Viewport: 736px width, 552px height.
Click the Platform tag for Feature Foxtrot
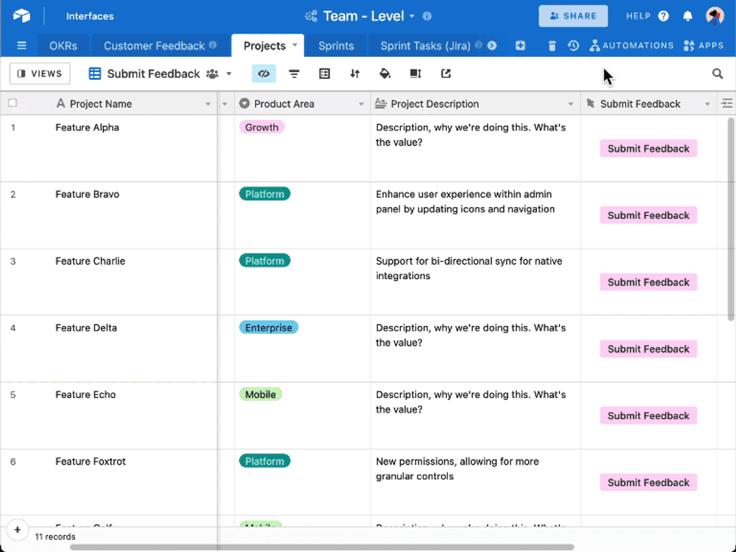264,461
